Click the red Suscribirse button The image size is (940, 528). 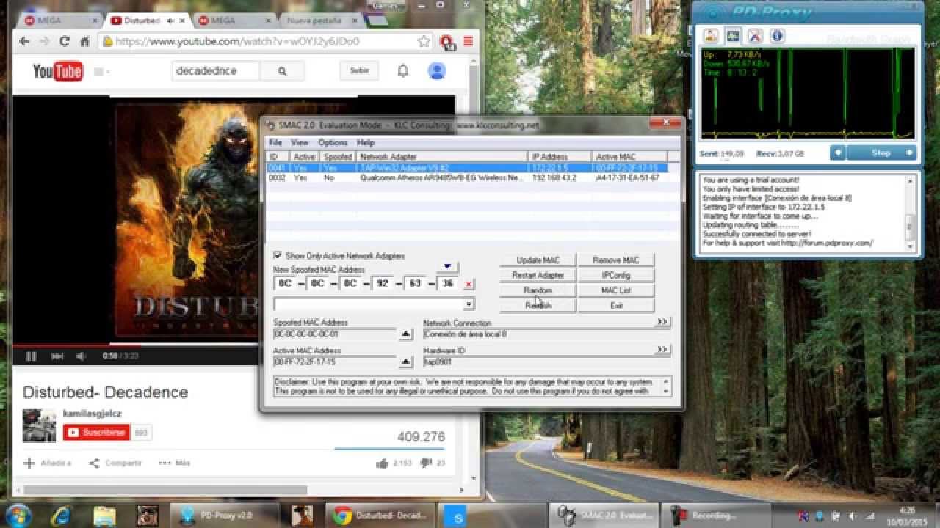tap(96, 433)
